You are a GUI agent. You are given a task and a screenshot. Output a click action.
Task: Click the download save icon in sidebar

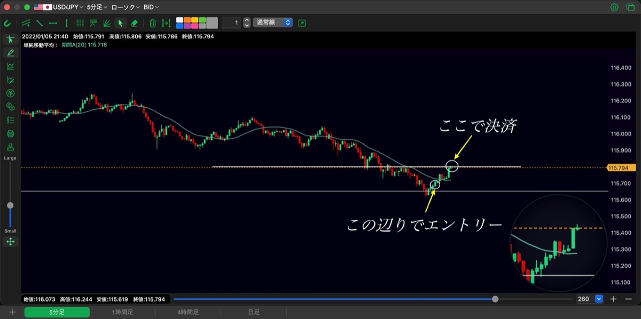(x=10, y=147)
